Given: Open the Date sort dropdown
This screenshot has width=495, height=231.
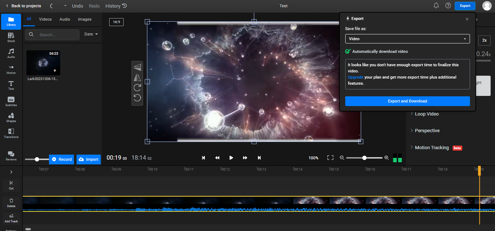Looking at the screenshot, I should coord(91,34).
